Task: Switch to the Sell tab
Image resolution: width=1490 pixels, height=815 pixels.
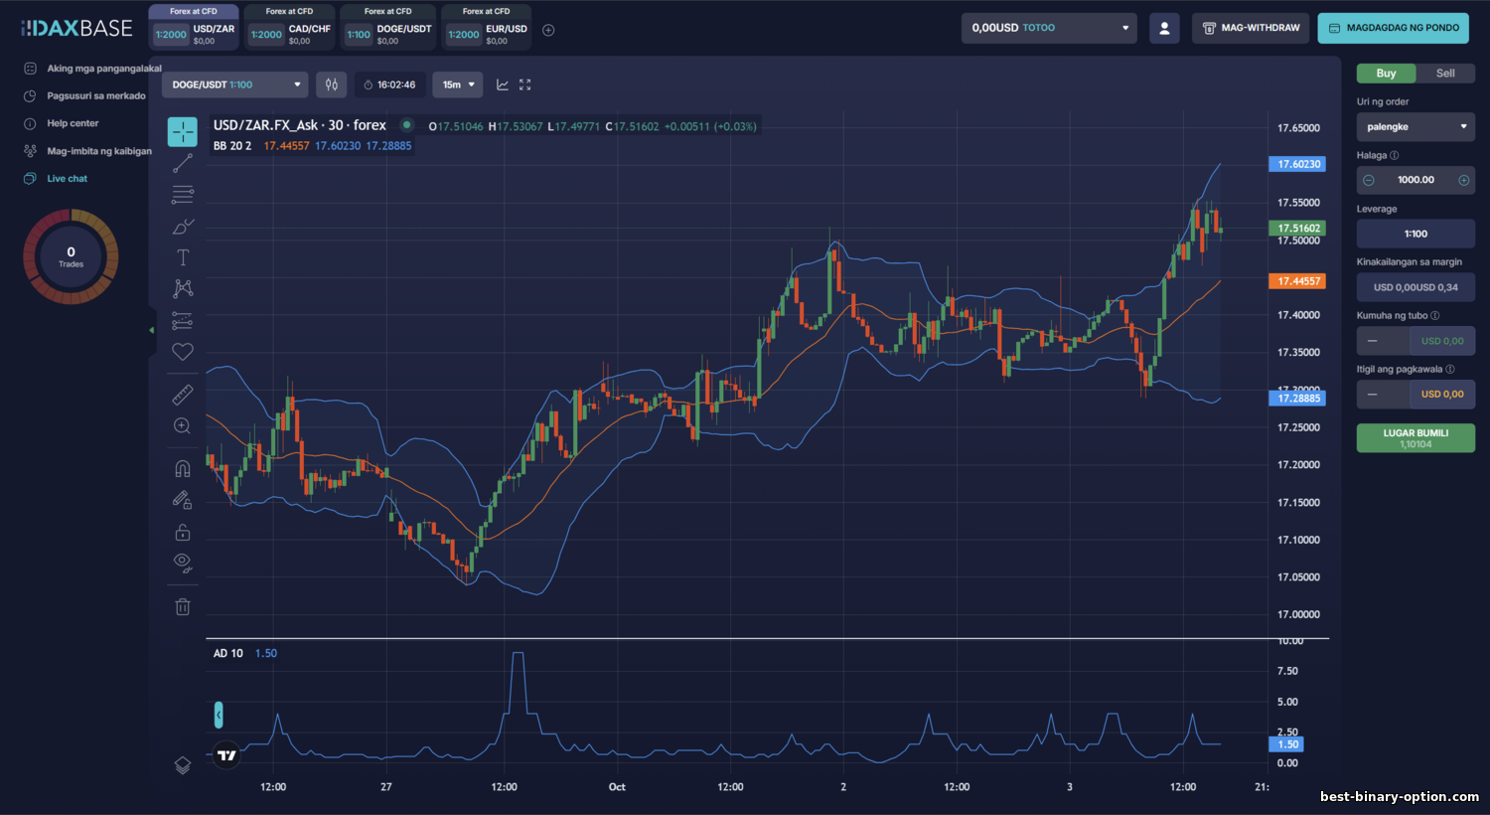Action: [x=1445, y=74]
